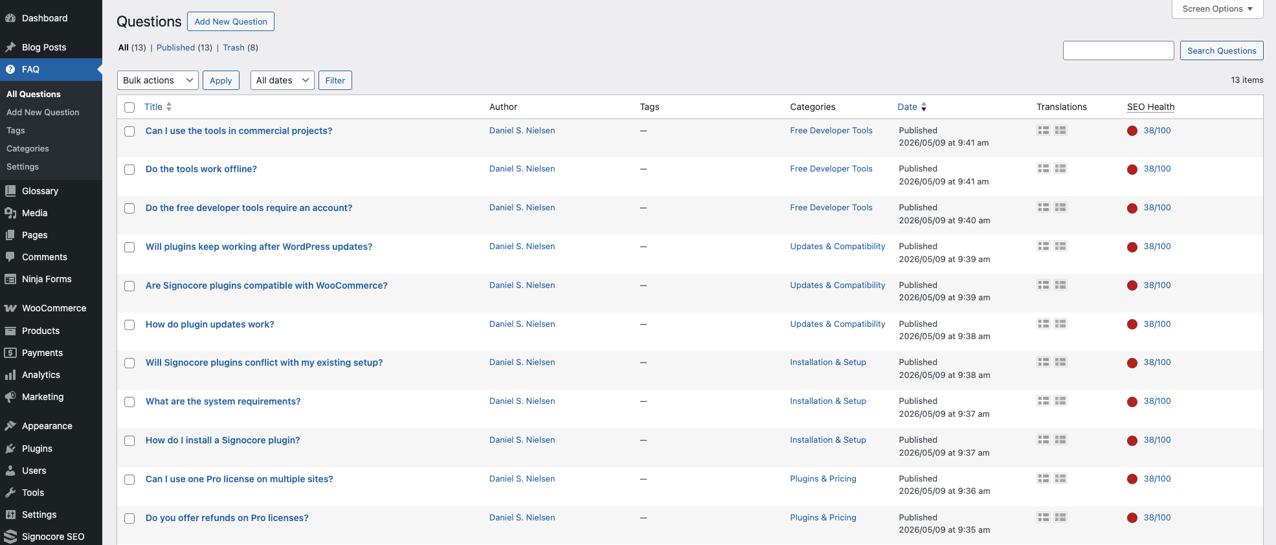Open the 38/100 SEO score for 'Do the tools work offline?'

click(1157, 168)
